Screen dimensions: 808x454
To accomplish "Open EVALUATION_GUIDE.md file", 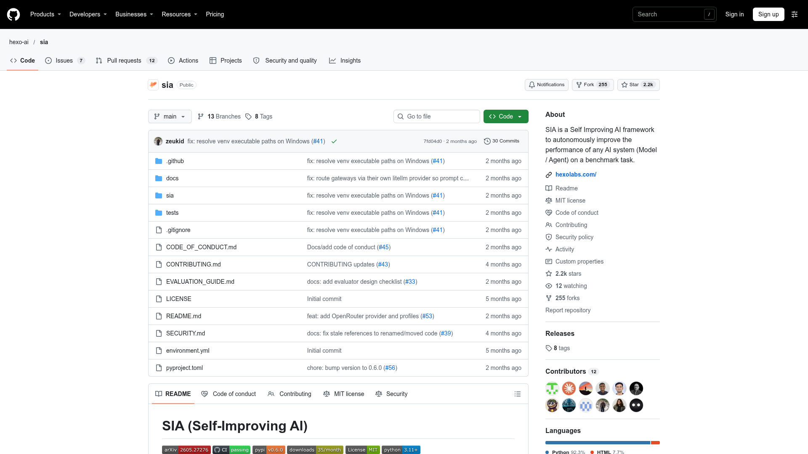I will pos(200,282).
